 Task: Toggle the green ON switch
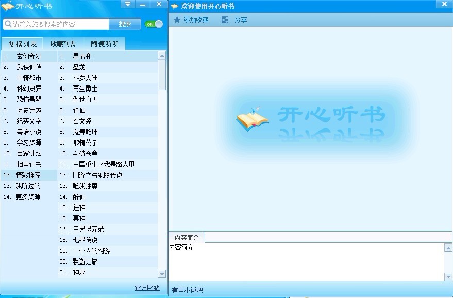pos(154,24)
